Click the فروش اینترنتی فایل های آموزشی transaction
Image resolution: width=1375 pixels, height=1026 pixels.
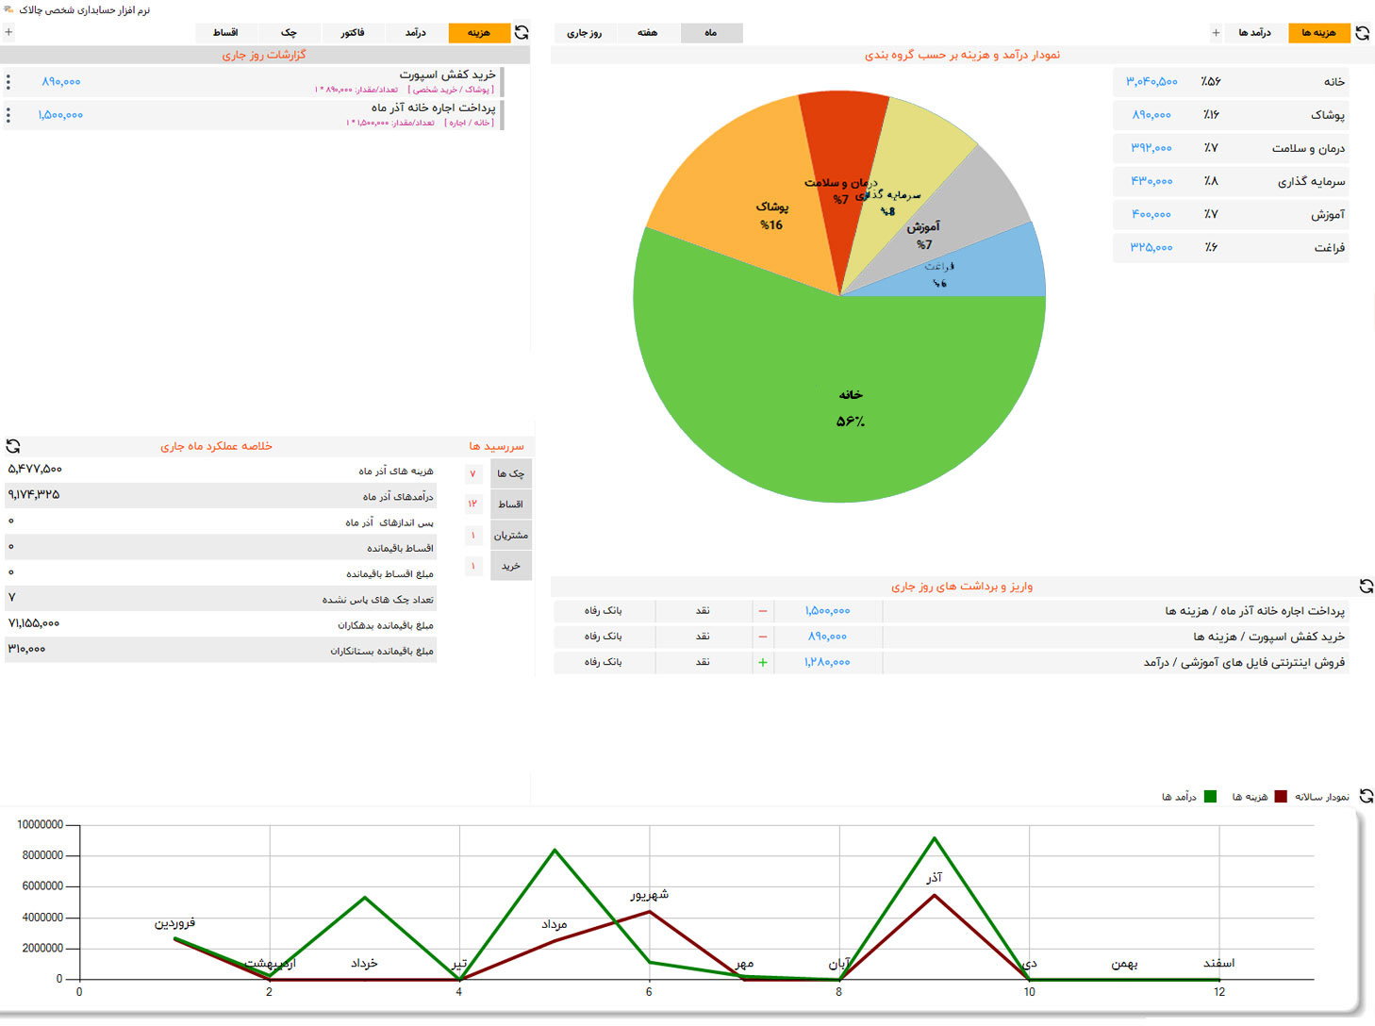tap(951, 662)
